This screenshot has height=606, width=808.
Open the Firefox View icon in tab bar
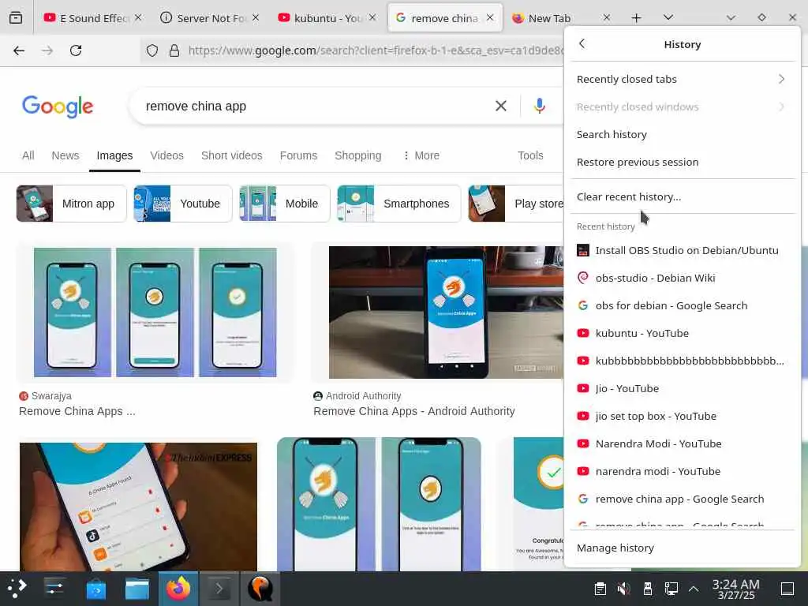coord(16,18)
